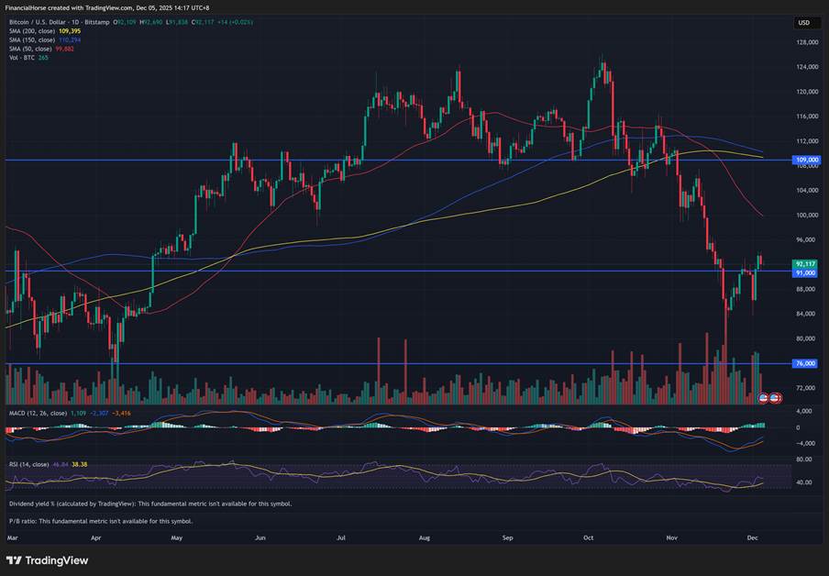Click the TradingView wordmark text
829x576 pixels.
click(57, 560)
